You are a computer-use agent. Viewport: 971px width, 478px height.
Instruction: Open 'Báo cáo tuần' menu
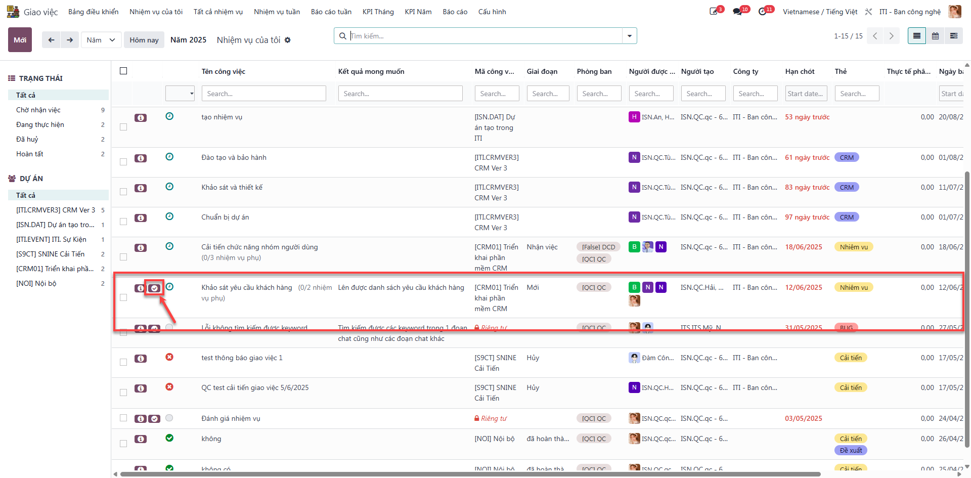[331, 12]
